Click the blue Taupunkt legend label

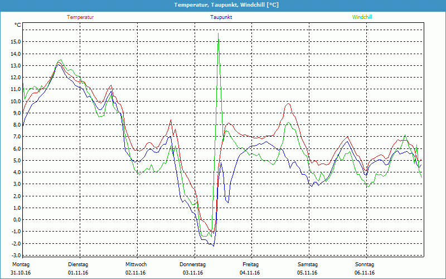click(x=221, y=17)
